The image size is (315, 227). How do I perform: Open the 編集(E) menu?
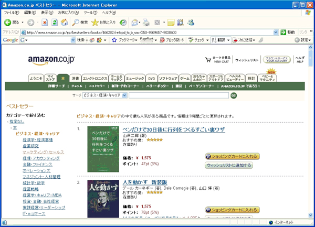point(30,13)
